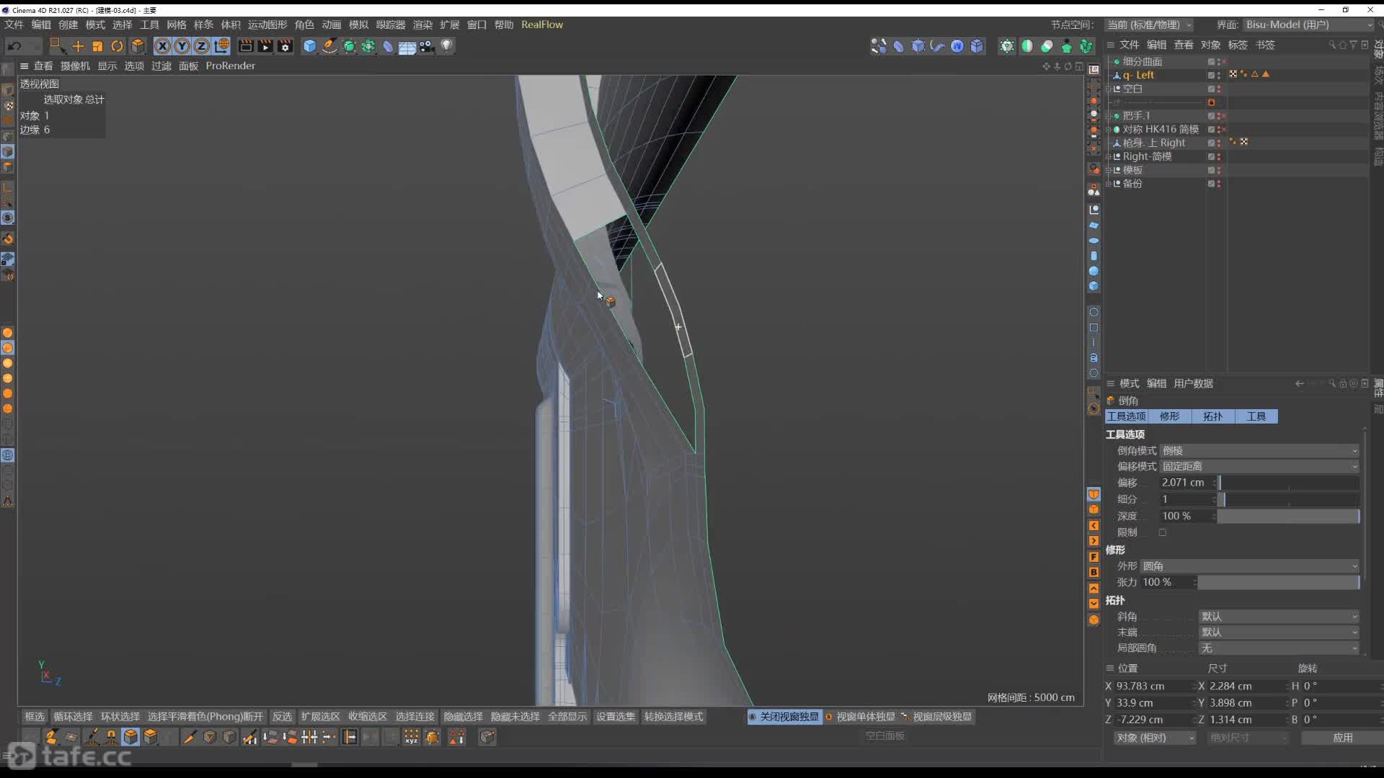Open the 偏移模式 固定距离 dropdown
The image size is (1384, 778).
[1259, 466]
